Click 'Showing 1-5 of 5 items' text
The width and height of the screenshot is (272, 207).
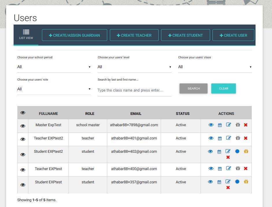(37, 200)
